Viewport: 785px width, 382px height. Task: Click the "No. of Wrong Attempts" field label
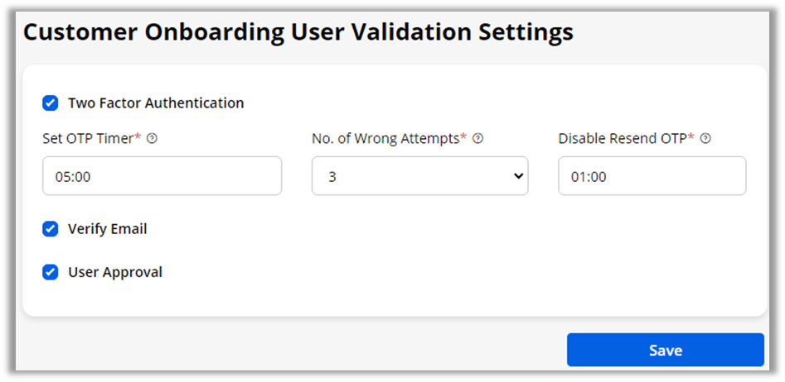(385, 139)
